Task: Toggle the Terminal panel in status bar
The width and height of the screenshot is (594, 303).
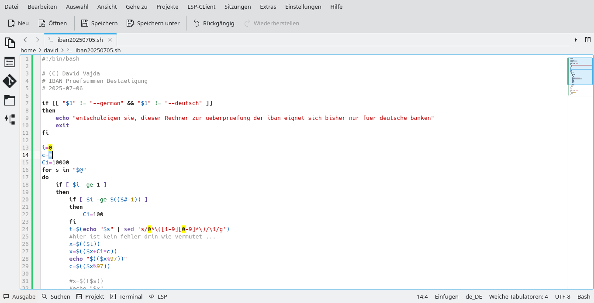Action: (126, 296)
